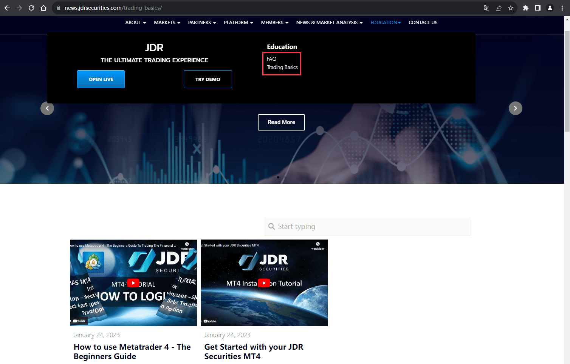Go to CONTACT US page
The height and width of the screenshot is (364, 570).
click(423, 23)
